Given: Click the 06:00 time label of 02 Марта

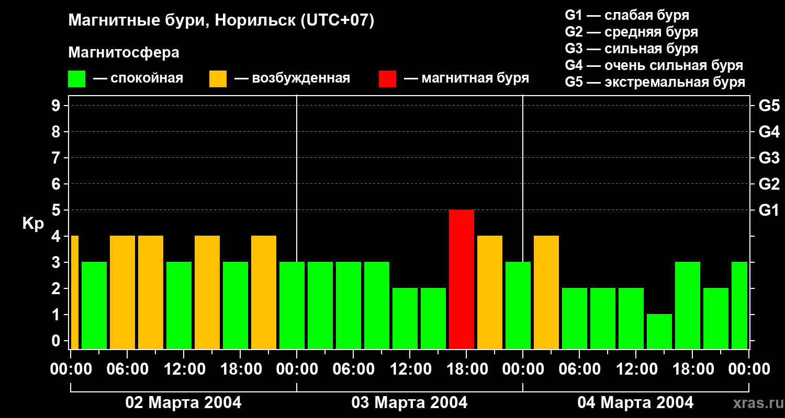Looking at the screenshot, I should pyautogui.click(x=128, y=369).
